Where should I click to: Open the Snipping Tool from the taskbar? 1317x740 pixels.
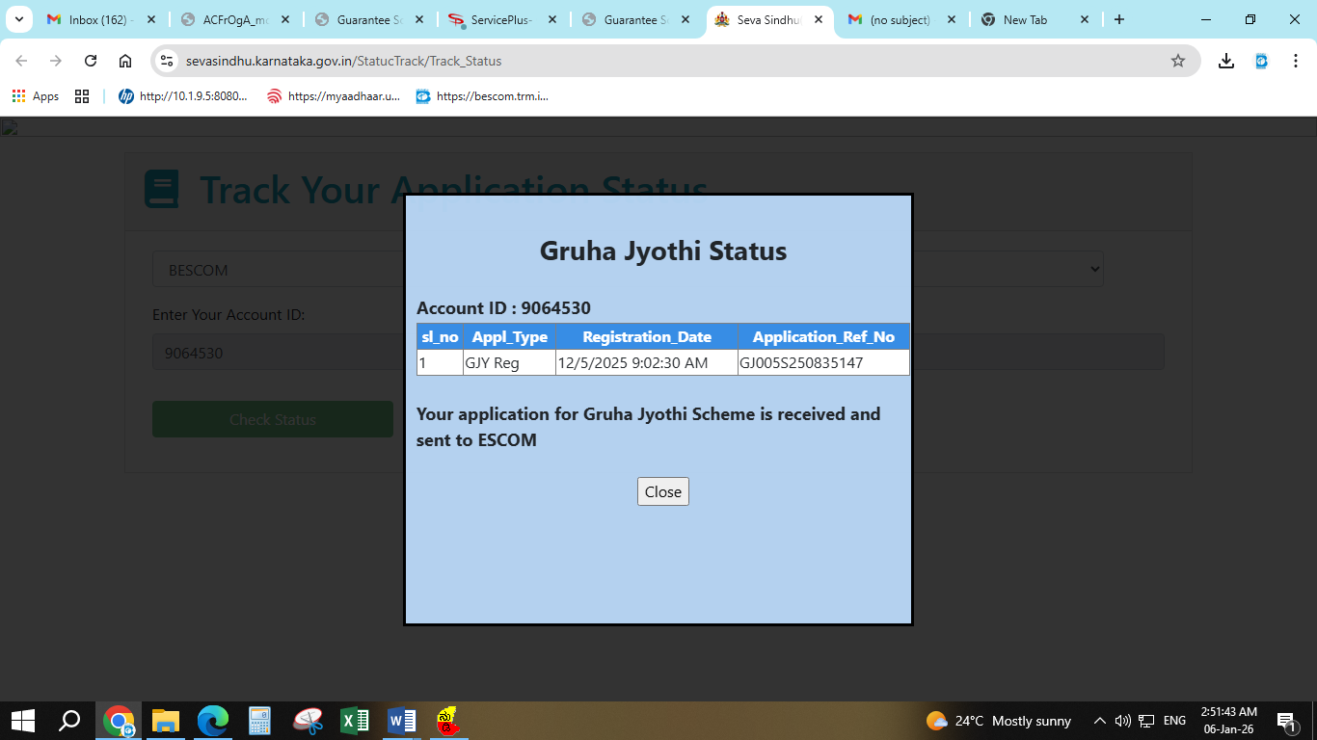[308, 721]
